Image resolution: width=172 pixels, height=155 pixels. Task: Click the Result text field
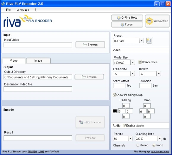(x=38, y=138)
